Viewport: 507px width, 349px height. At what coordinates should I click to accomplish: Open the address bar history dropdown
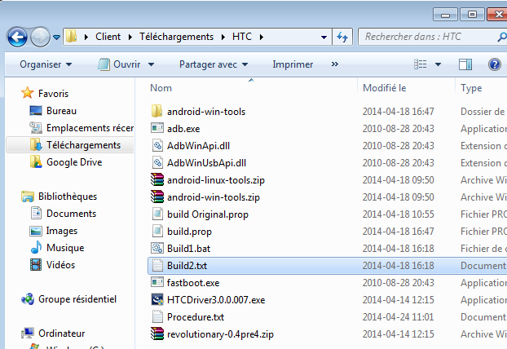(324, 38)
